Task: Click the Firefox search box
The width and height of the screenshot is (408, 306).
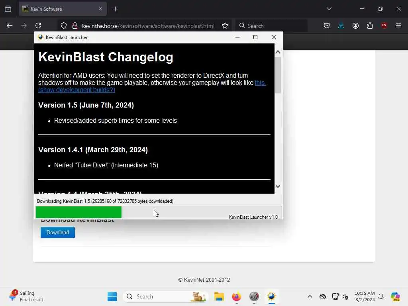Action: click(x=272, y=26)
